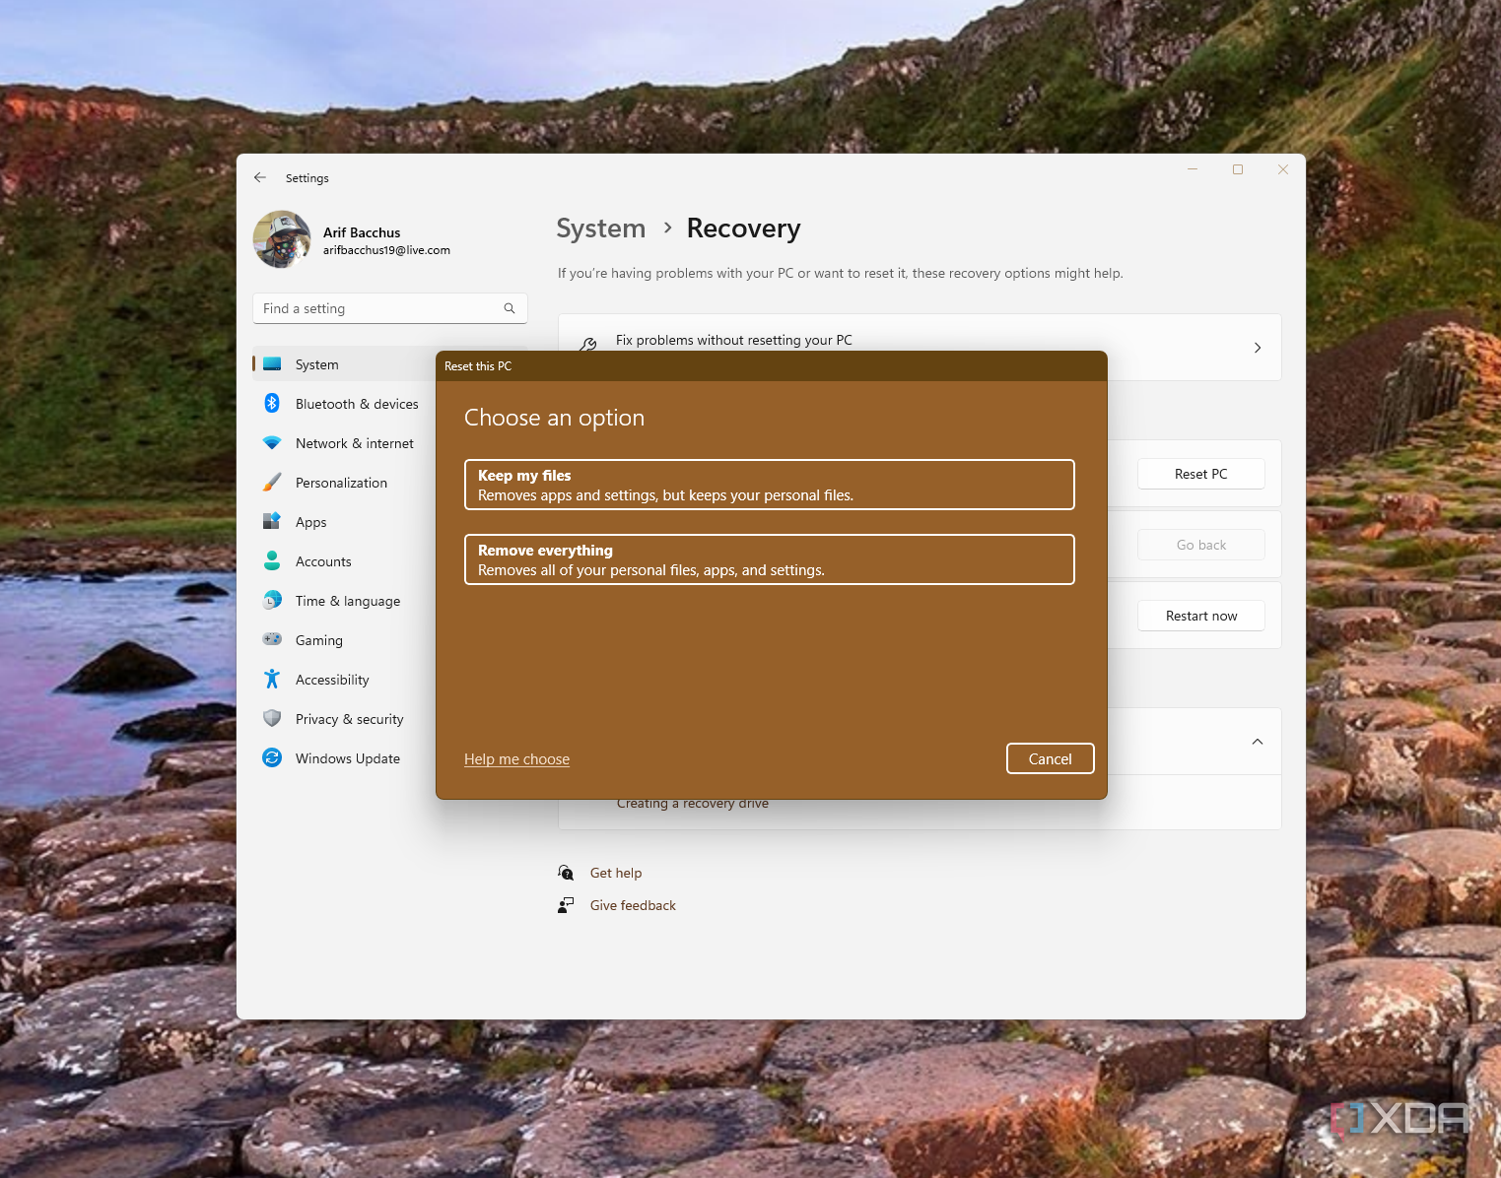
Task: Select the System icon in the sidebar
Action: 271,363
